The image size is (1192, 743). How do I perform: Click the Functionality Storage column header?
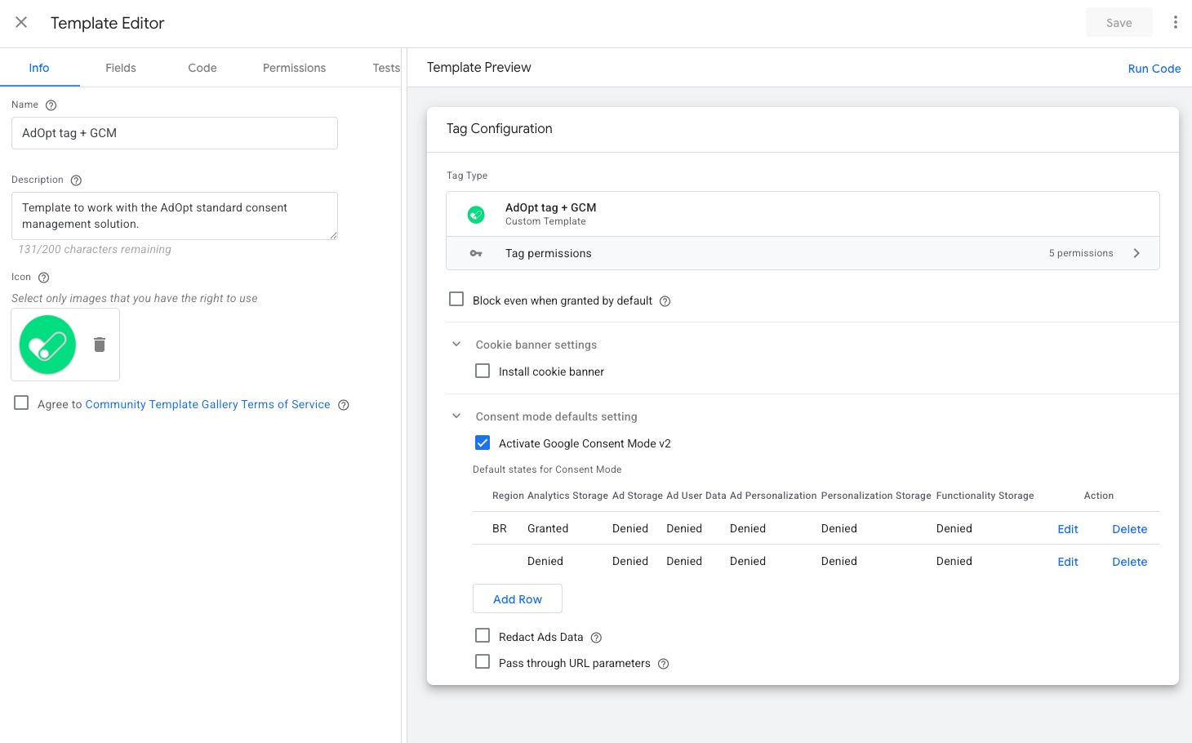[x=985, y=496]
